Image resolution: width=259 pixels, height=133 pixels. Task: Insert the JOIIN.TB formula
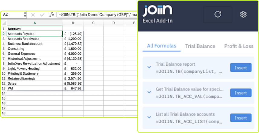click(x=241, y=68)
